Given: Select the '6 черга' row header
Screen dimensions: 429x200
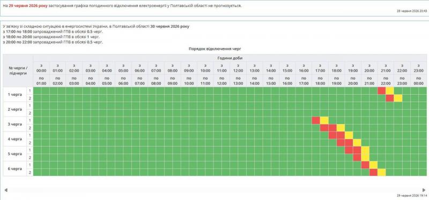Looking at the screenshot, I should 15,168.
